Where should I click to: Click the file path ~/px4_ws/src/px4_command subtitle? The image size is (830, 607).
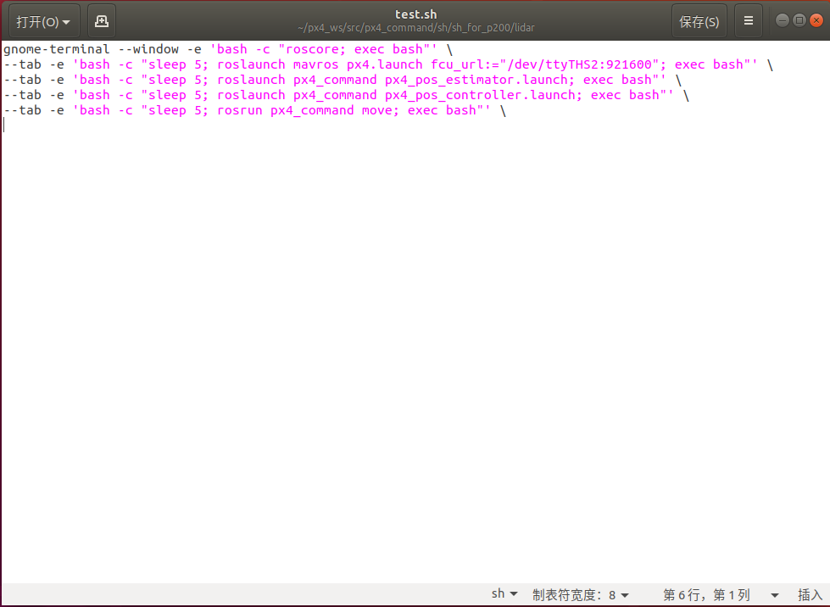coord(416,28)
